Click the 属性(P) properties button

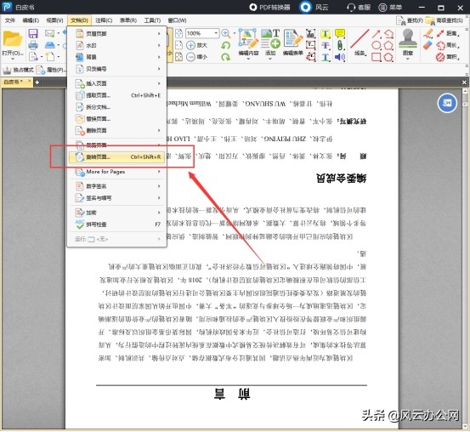coord(51,70)
